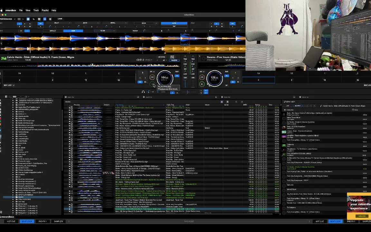371x232 pixels.
Task: Open the View menu
Action: [x=28, y=10]
